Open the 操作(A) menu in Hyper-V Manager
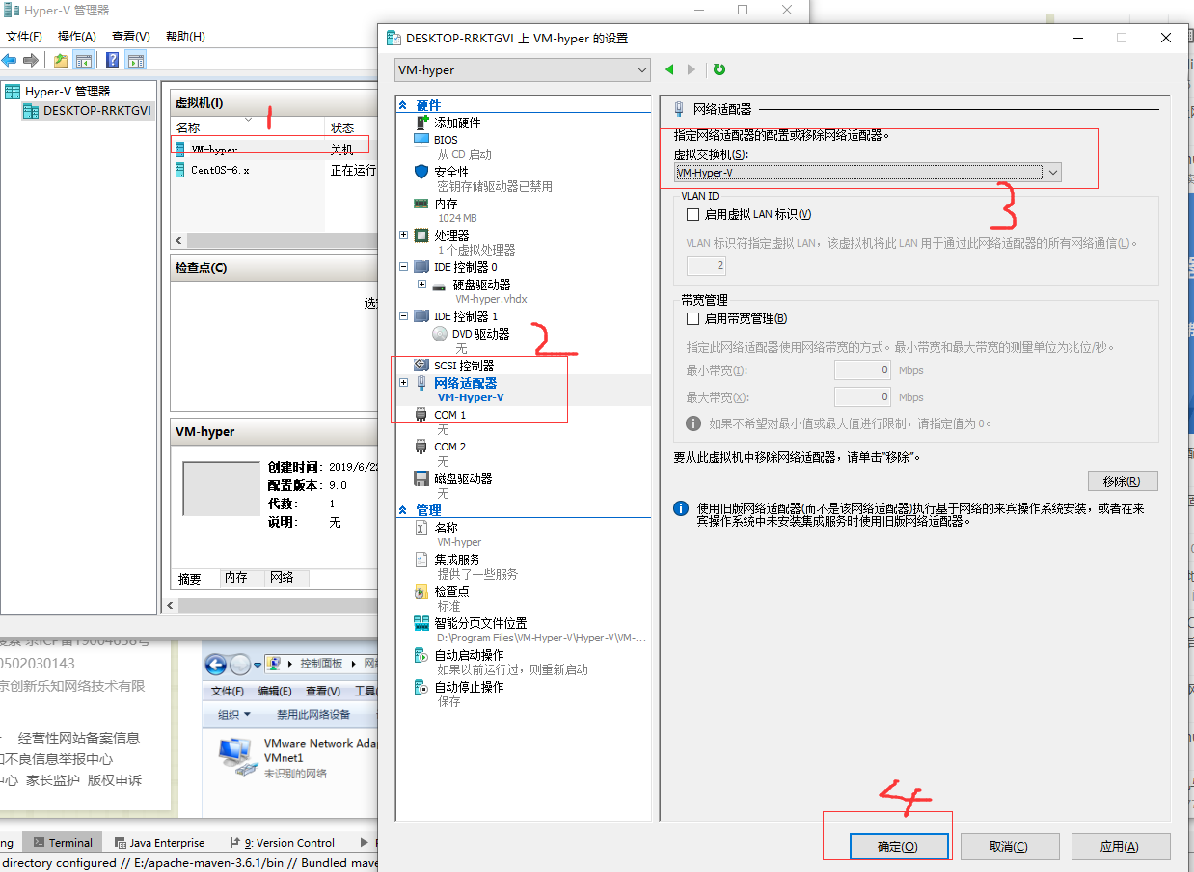This screenshot has height=872, width=1194. point(77,37)
